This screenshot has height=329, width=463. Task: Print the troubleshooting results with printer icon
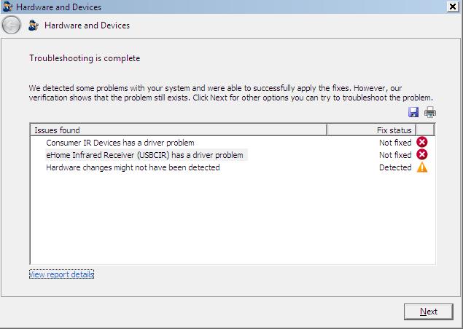pos(430,112)
